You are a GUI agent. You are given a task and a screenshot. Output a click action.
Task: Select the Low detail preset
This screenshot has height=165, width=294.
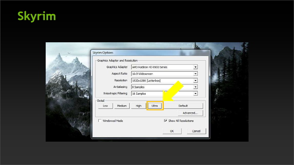105,106
